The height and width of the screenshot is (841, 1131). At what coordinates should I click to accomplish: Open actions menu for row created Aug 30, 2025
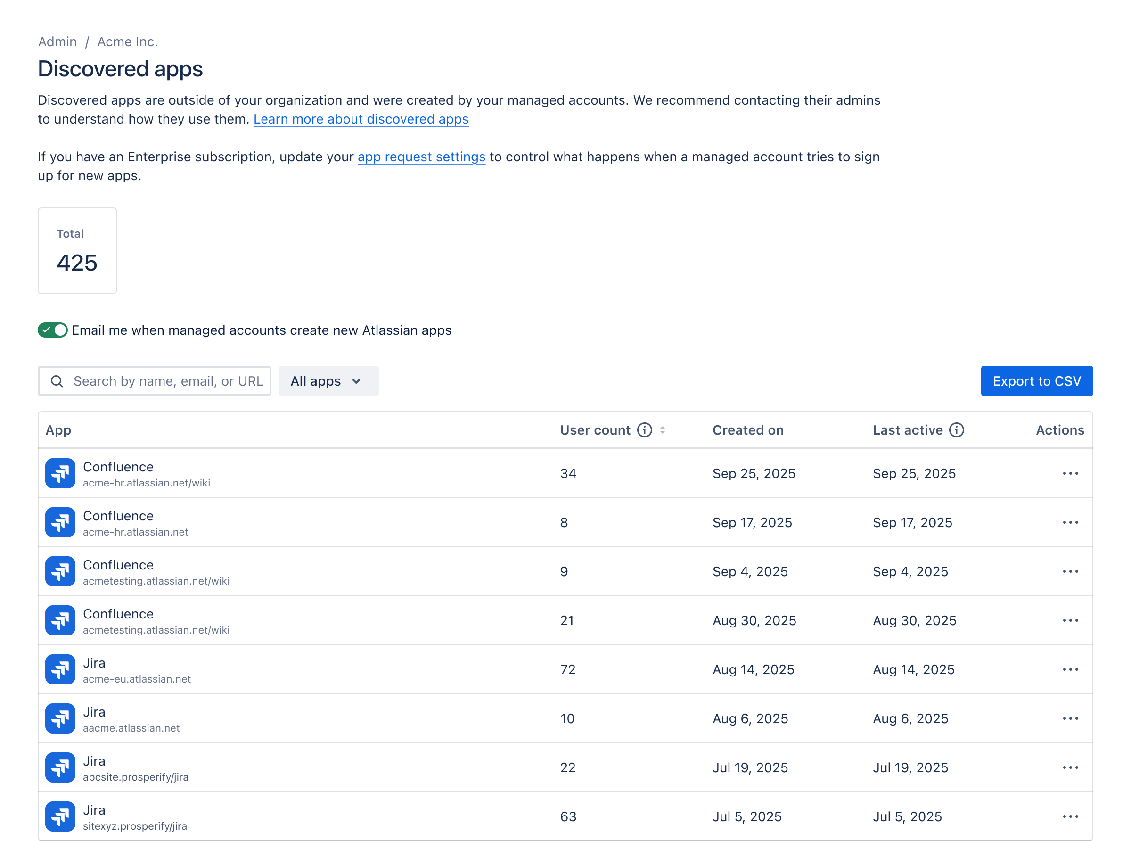click(1071, 620)
